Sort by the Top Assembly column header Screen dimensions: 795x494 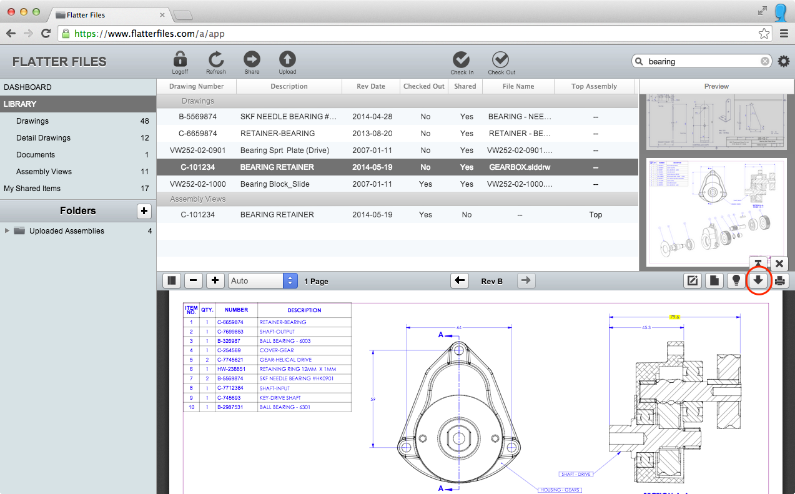click(x=594, y=86)
